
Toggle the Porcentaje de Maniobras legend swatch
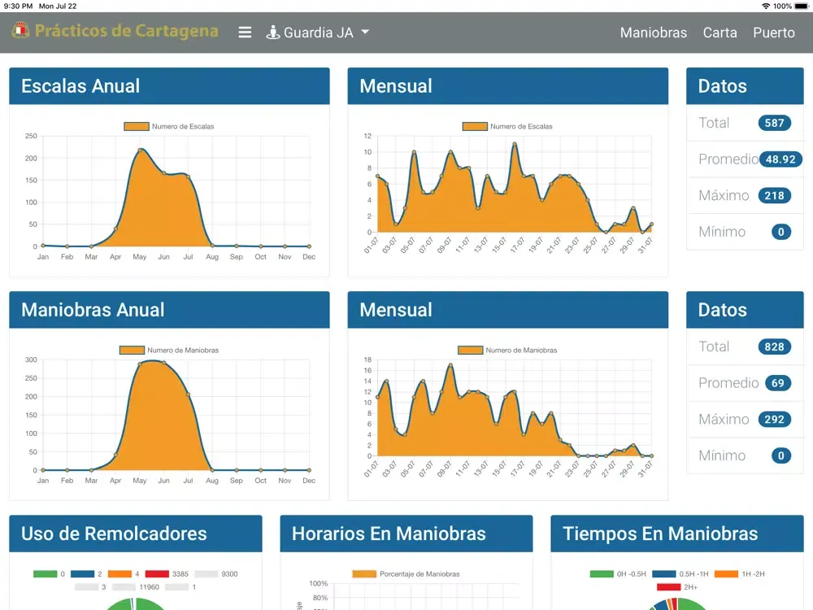click(364, 574)
